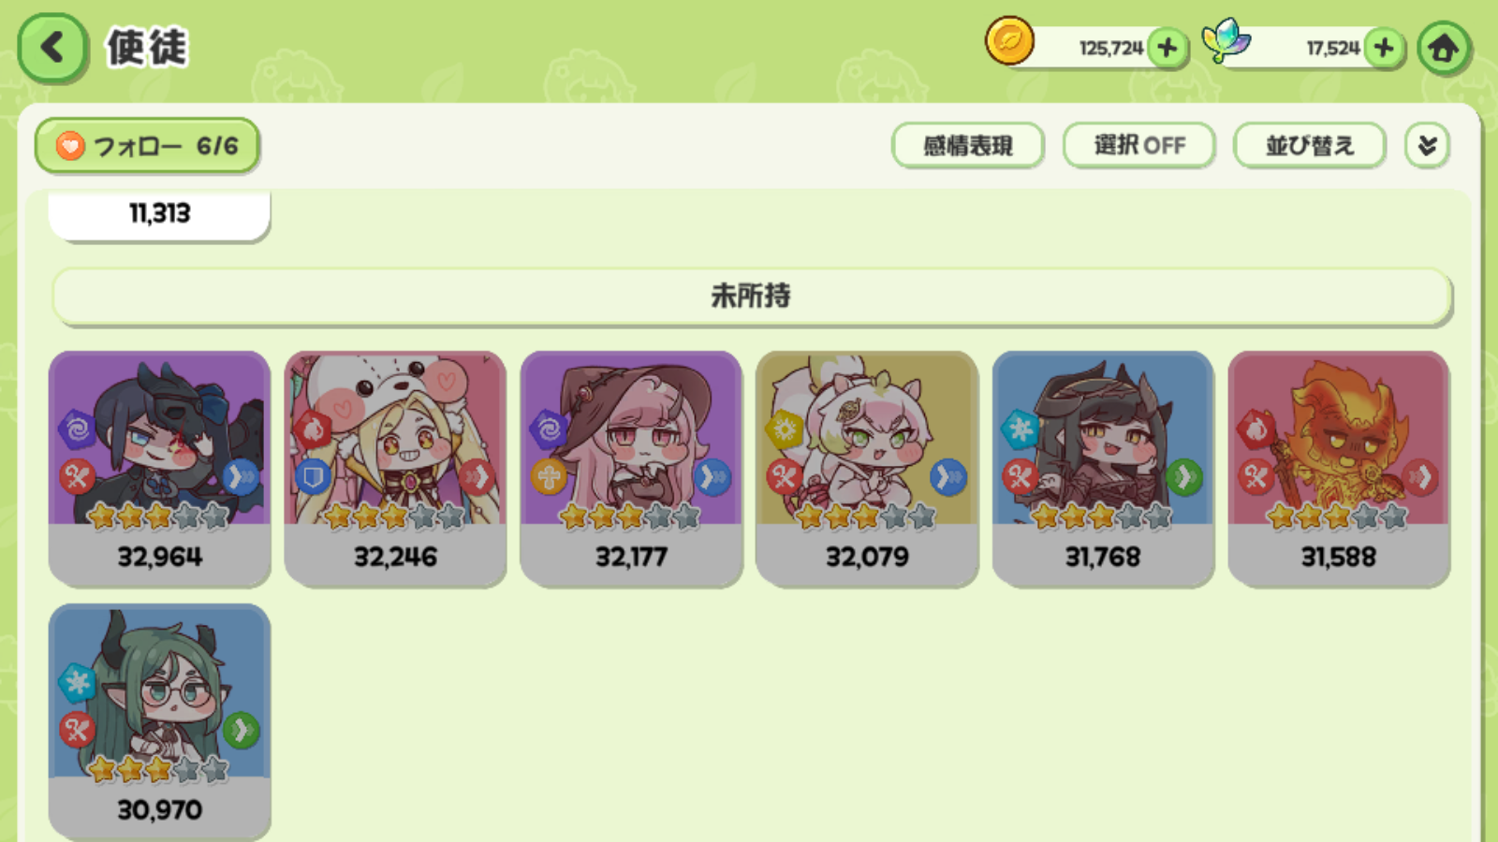
Task: Open the フォロー 6/6 follow list
Action: pyautogui.click(x=147, y=146)
